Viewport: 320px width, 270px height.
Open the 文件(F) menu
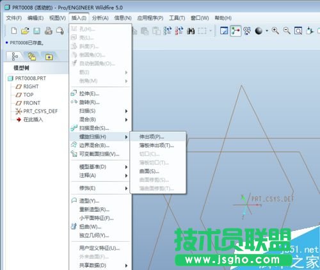pyautogui.click(x=14, y=18)
